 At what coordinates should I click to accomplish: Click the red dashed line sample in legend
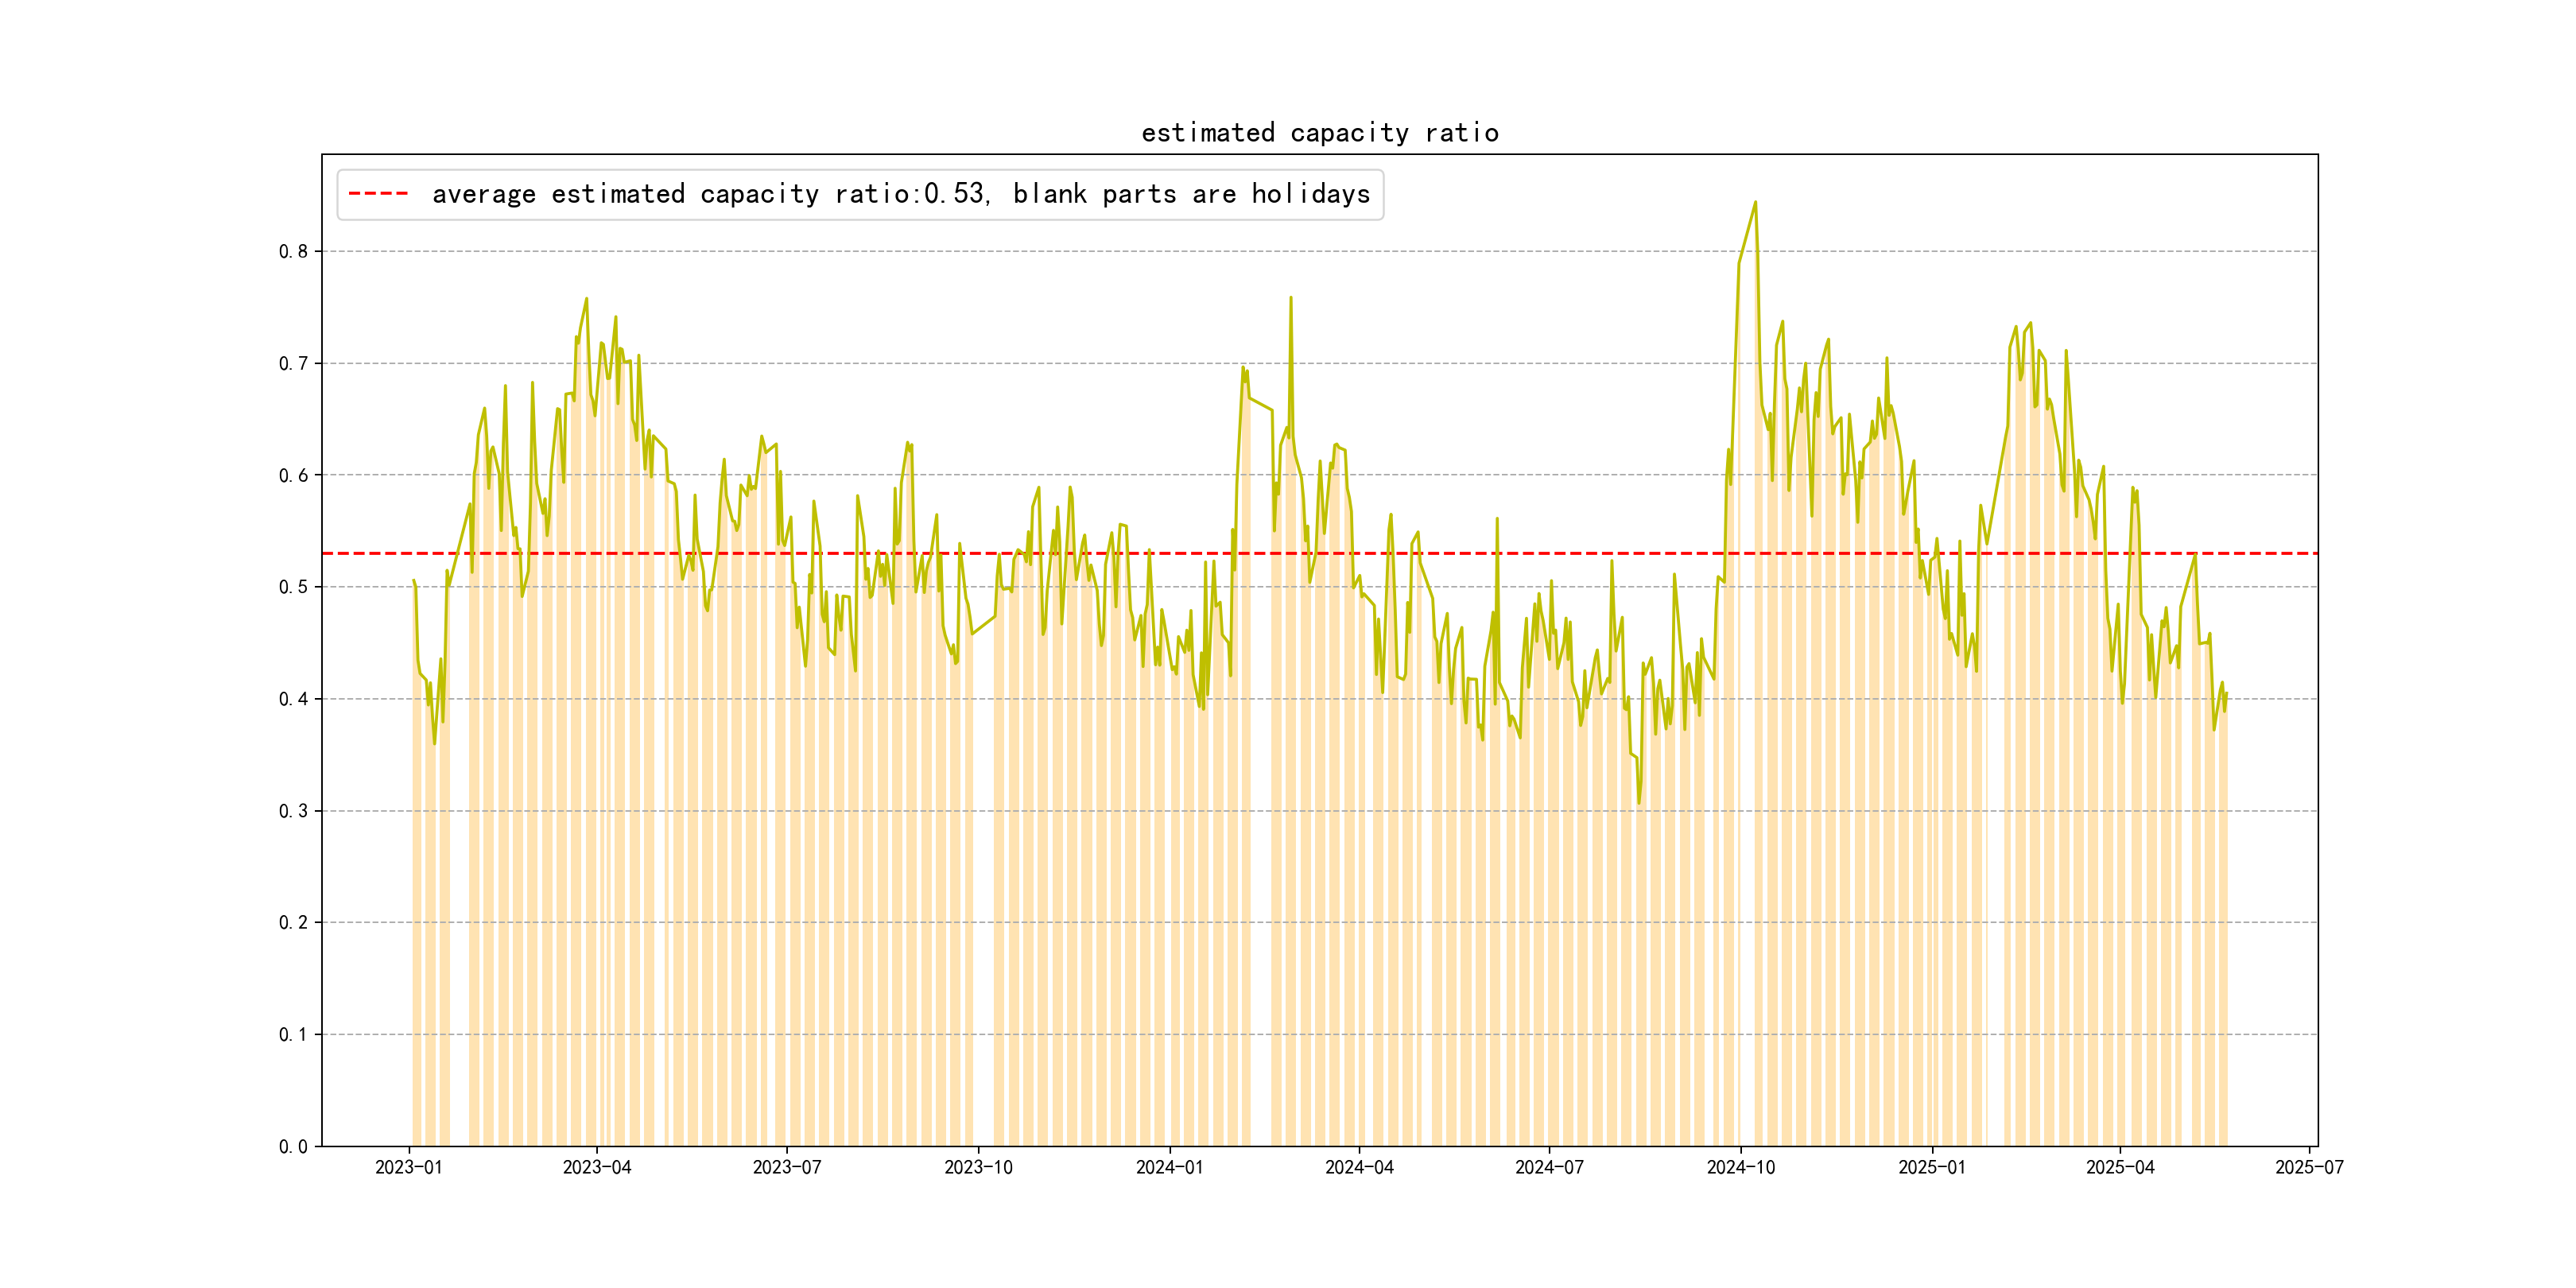[378, 194]
